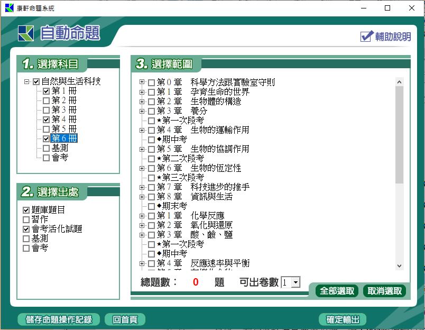The image size is (425, 330).
Task: Click the 輔助說明 help checkmark icon
Action: 367,36
